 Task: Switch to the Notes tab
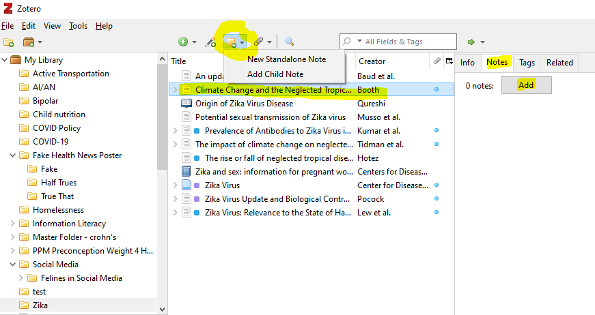pos(497,62)
